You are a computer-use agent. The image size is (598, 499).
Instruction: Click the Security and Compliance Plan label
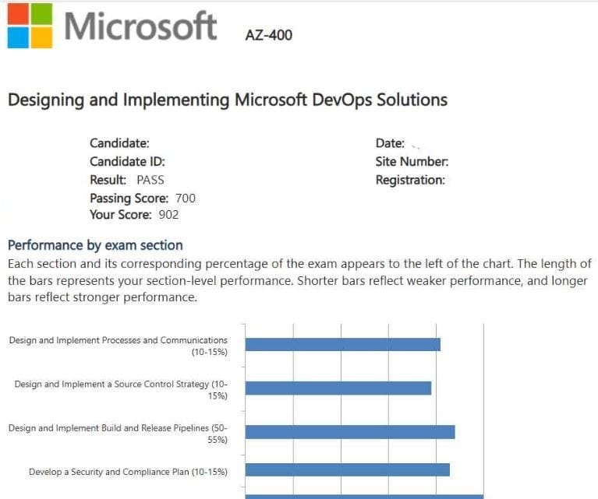(x=128, y=472)
